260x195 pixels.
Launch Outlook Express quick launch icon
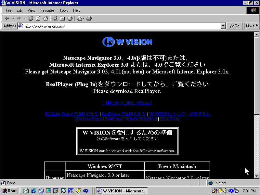coord(41,191)
